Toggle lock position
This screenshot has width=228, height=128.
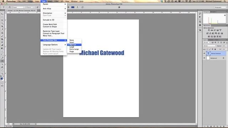pos(212,49)
